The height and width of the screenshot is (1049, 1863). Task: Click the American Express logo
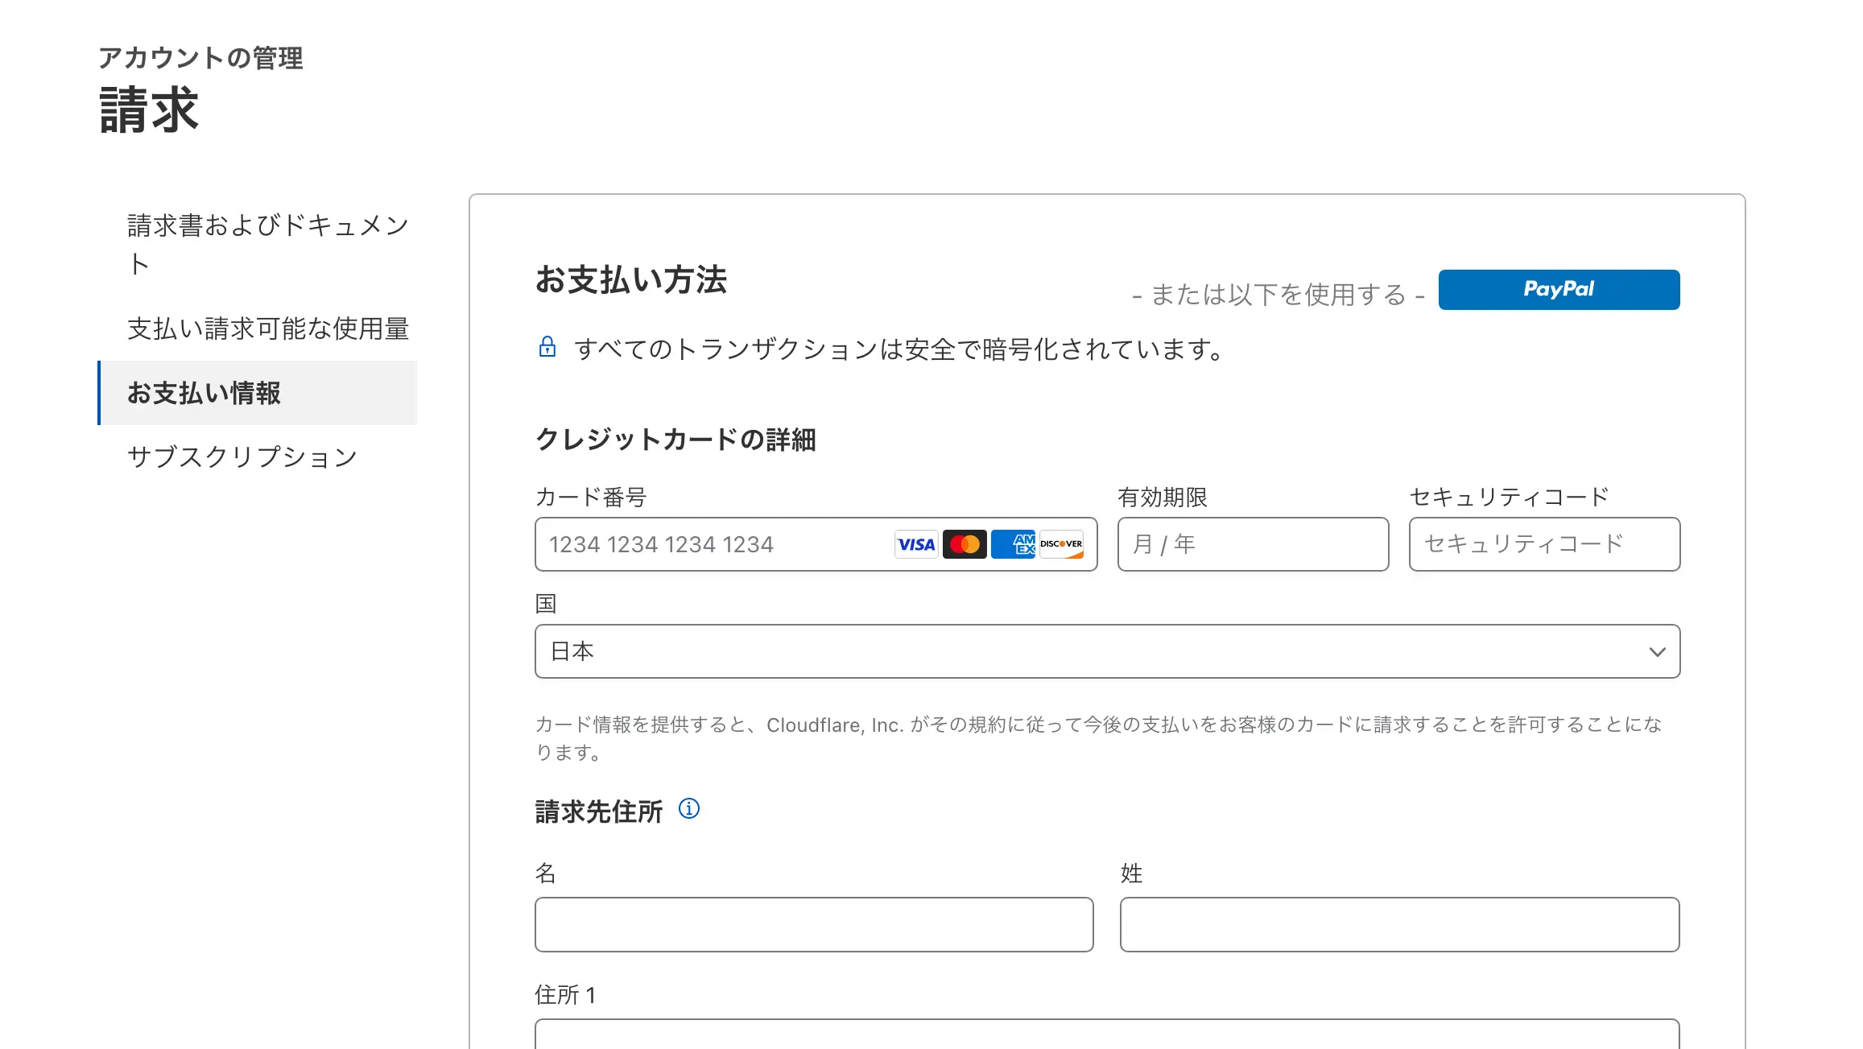[x=1013, y=545]
